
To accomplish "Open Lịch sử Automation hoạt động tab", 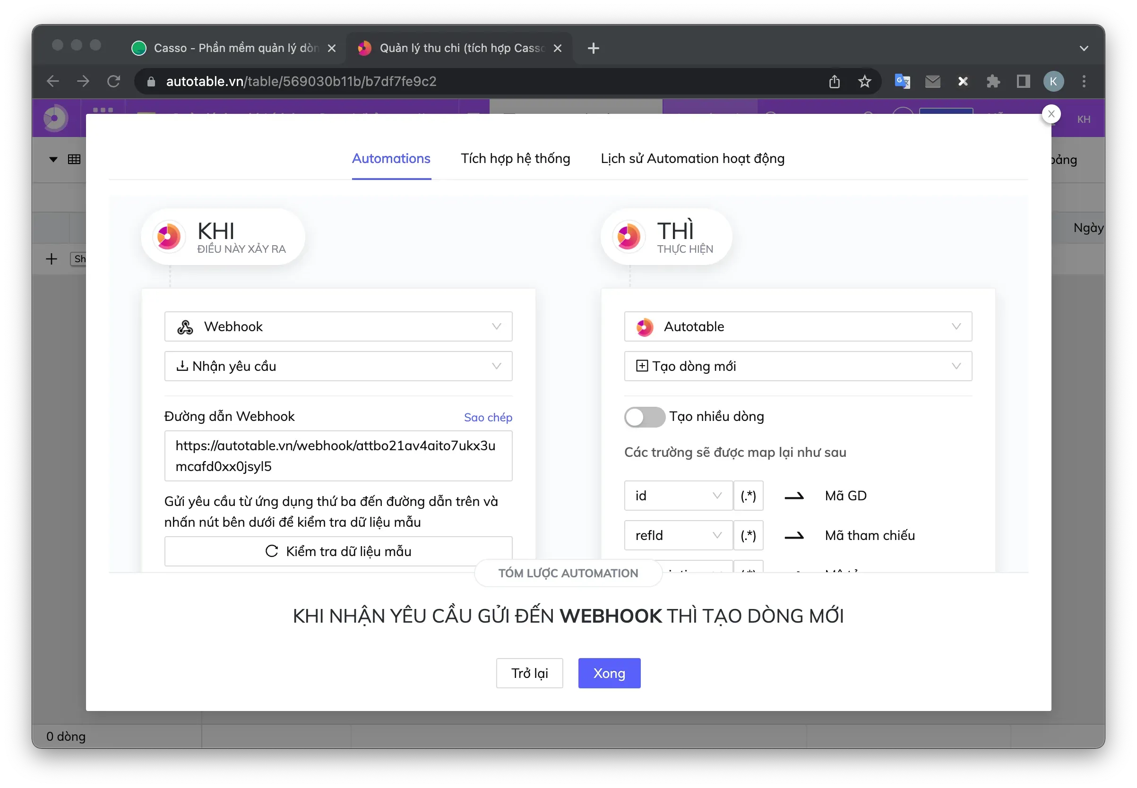I will point(692,158).
